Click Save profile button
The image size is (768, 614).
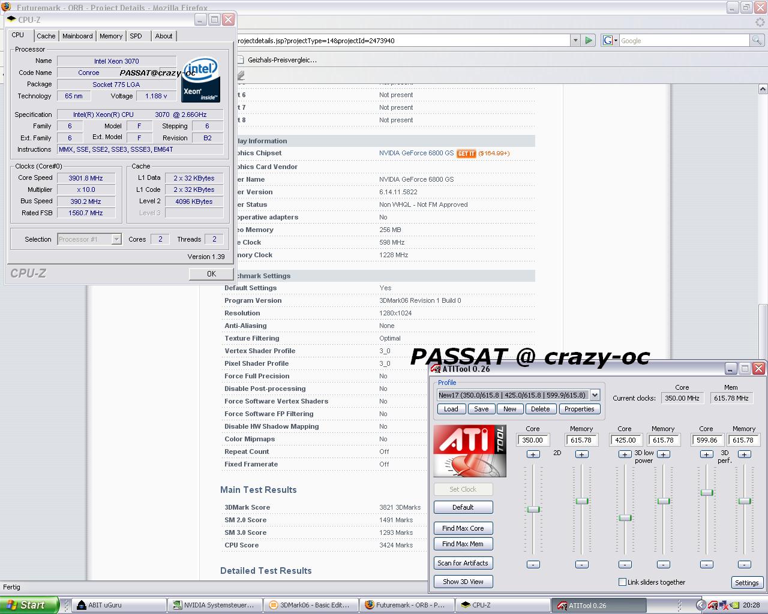click(481, 409)
